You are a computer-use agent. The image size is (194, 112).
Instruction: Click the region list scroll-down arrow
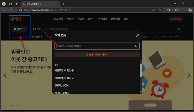(141, 92)
